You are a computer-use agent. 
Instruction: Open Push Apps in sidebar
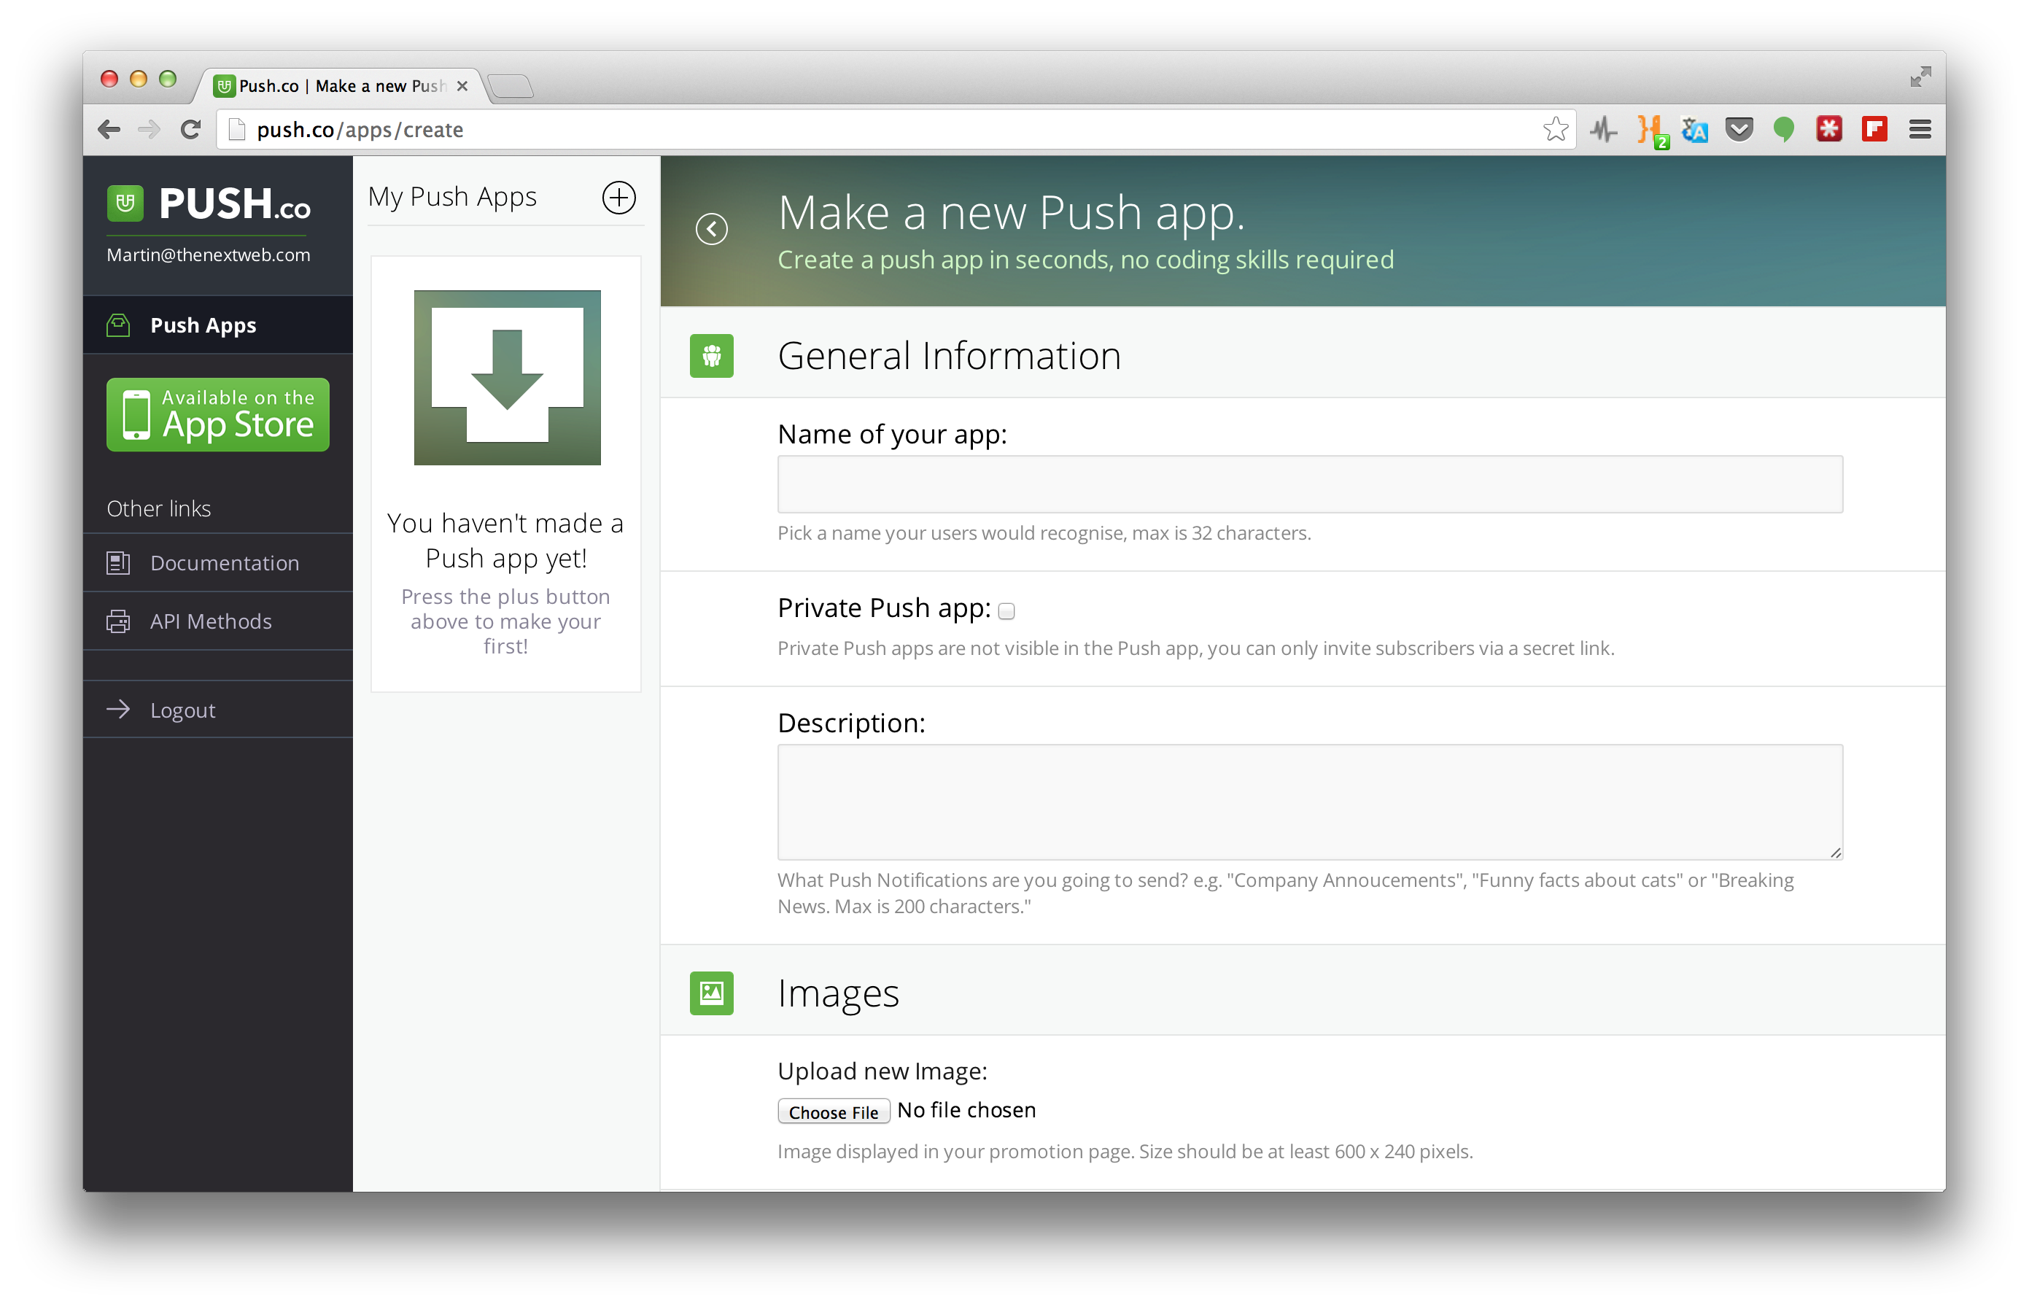point(218,325)
